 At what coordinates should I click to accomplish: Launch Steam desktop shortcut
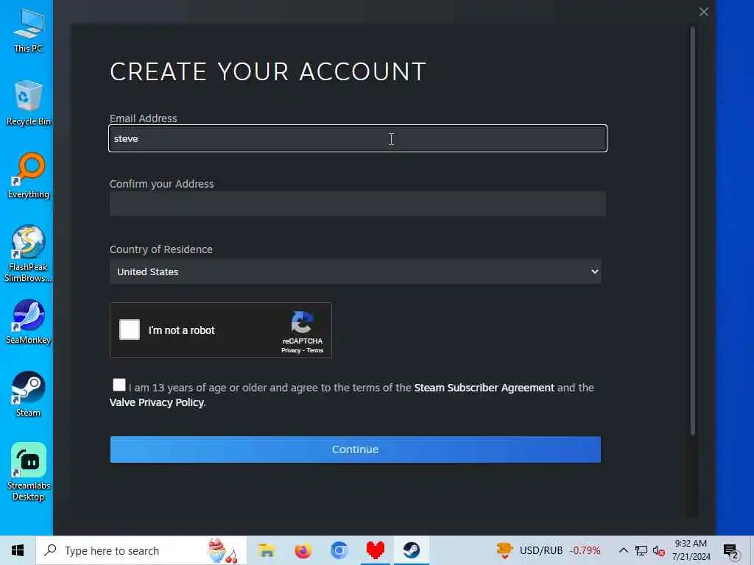click(x=28, y=394)
